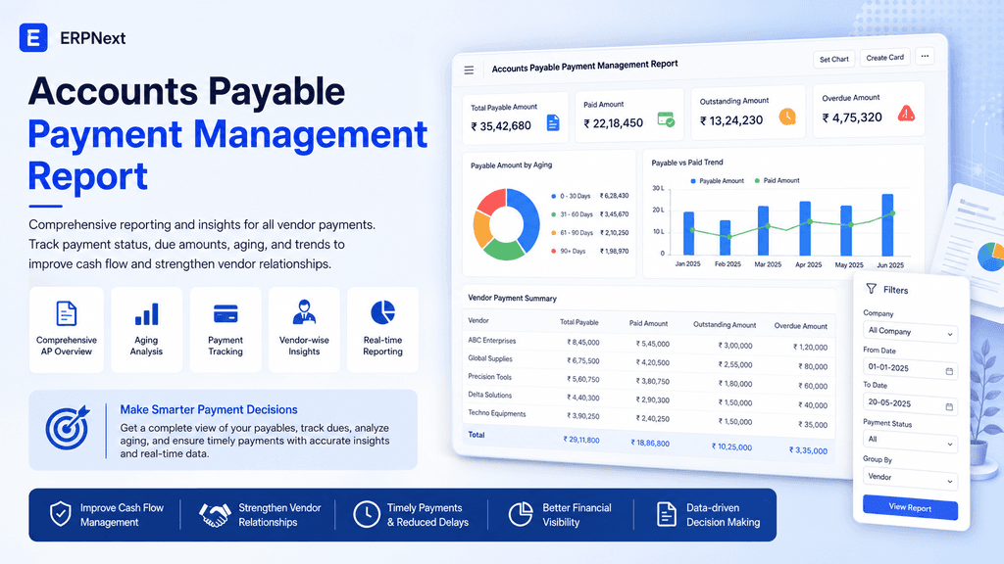The width and height of the screenshot is (1004, 564).
Task: Click the handshake icon for Strengthen Vendor Relationships
Action: (215, 515)
